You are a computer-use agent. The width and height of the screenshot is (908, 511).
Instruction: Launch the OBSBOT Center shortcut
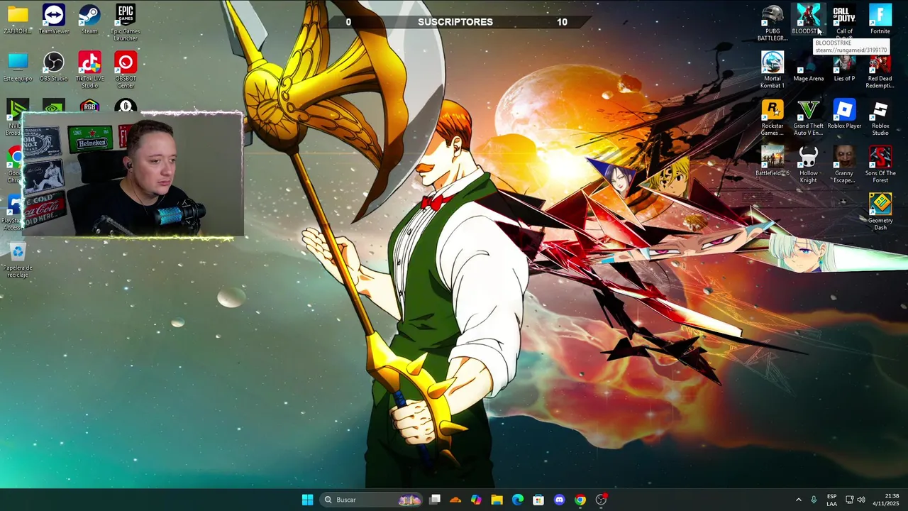pyautogui.click(x=126, y=70)
